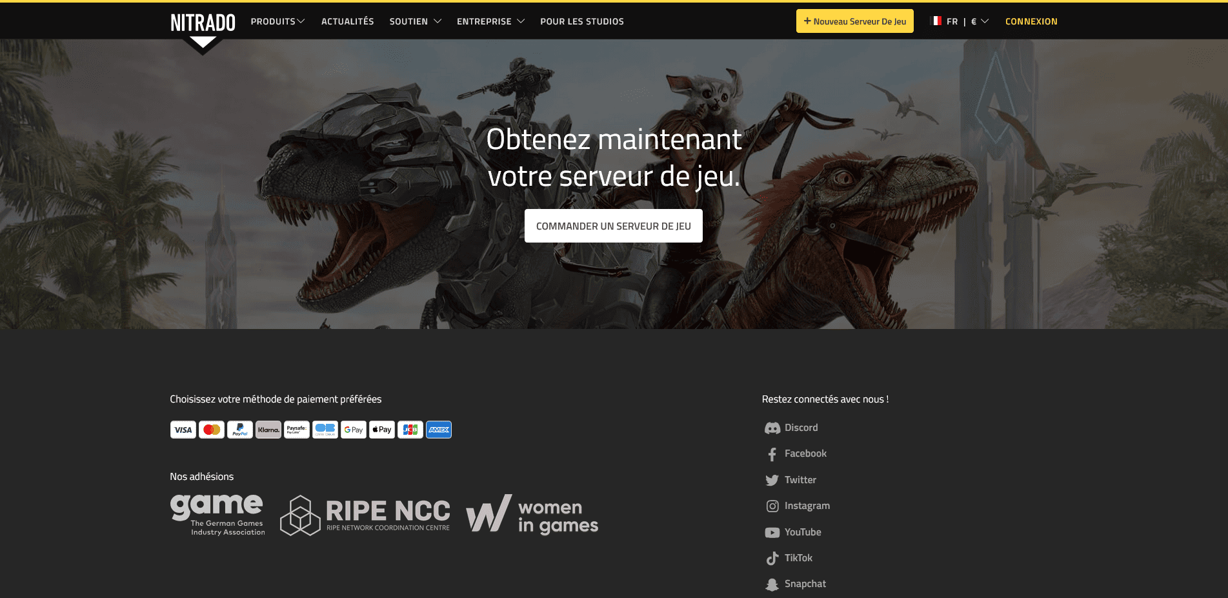The image size is (1228, 598).
Task: Click COMMANDER UN SERVEUR DE JEU button
Action: [614, 226]
